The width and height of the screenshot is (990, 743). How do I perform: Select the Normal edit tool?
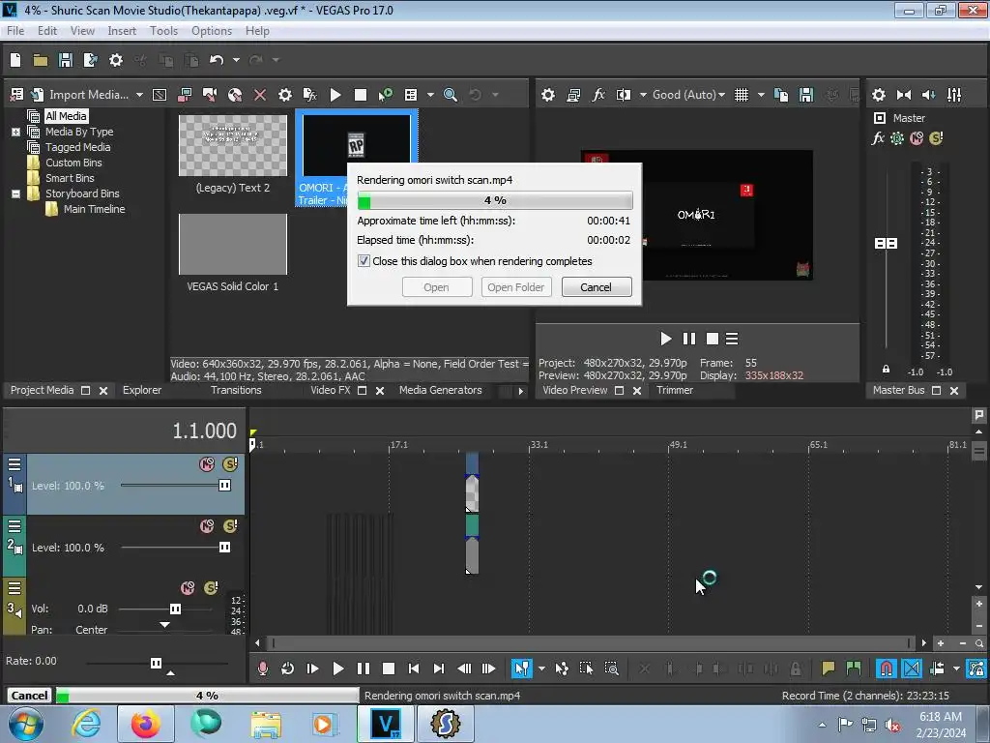click(x=521, y=669)
